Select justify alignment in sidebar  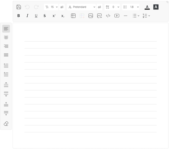point(6,55)
